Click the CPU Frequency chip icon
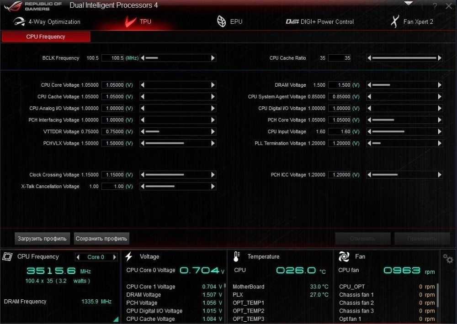The height and width of the screenshot is (324, 457). (x=7, y=256)
